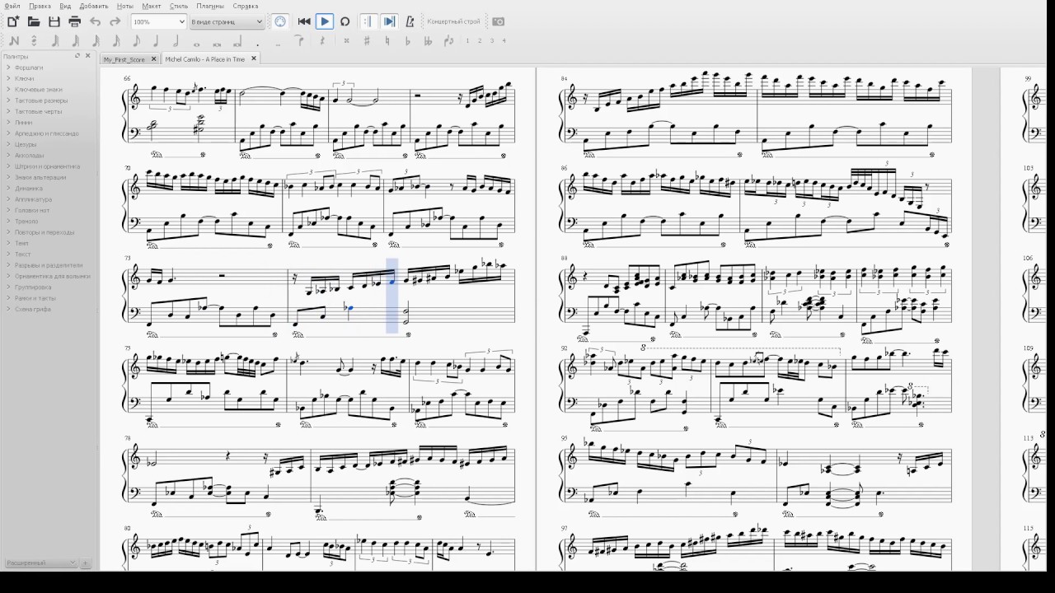Select voice 1
This screenshot has width=1055, height=593.
pos(467,40)
